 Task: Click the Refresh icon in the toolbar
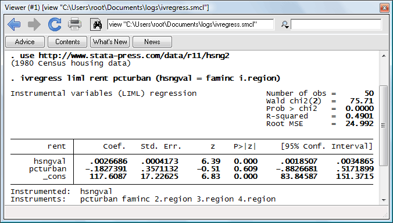pyautogui.click(x=55, y=24)
